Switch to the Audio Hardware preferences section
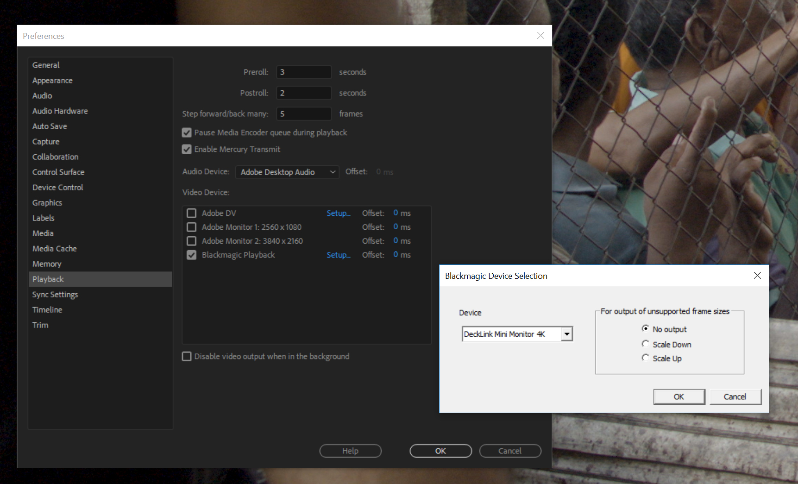The height and width of the screenshot is (484, 798). coord(60,111)
